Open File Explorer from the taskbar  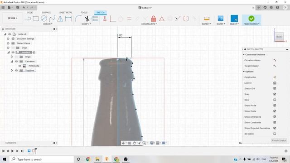pyautogui.click(x=97, y=159)
